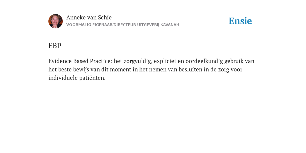Click the horizontal divider below the header
This screenshot has width=306, height=153.
[153, 34]
